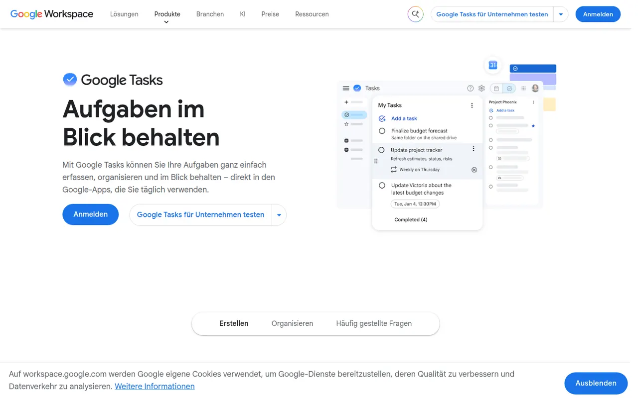Expand the Produkte menu chevron
Image resolution: width=638 pixels, height=398 pixels.
[166, 22]
